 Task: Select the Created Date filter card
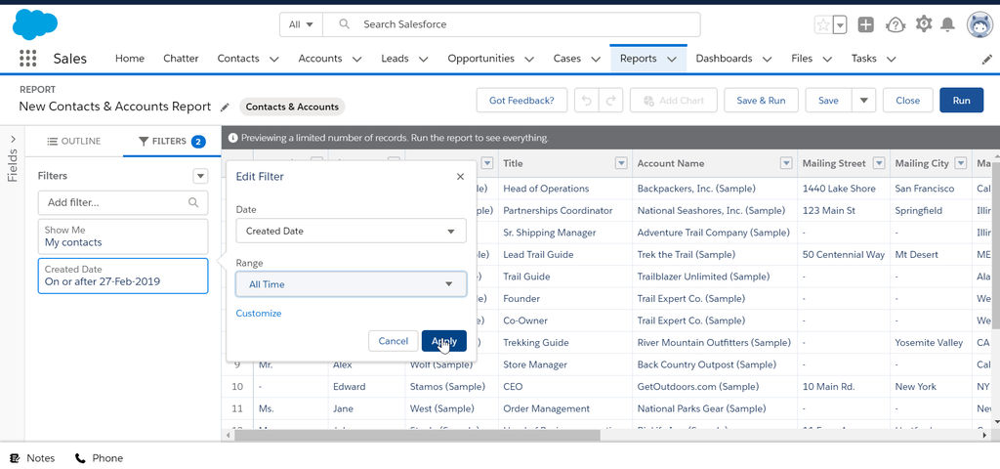point(122,276)
